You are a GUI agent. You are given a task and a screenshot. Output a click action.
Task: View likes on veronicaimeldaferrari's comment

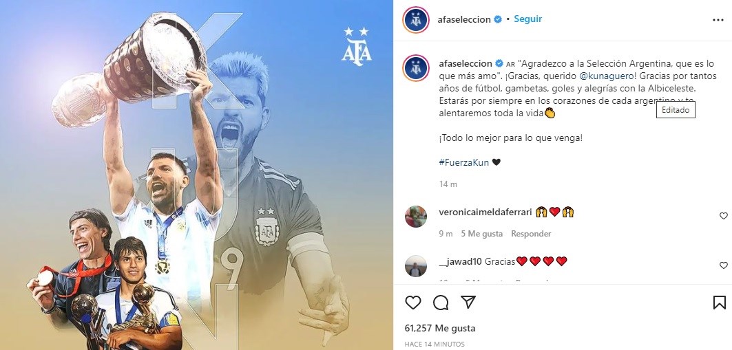pyautogui.click(x=482, y=234)
